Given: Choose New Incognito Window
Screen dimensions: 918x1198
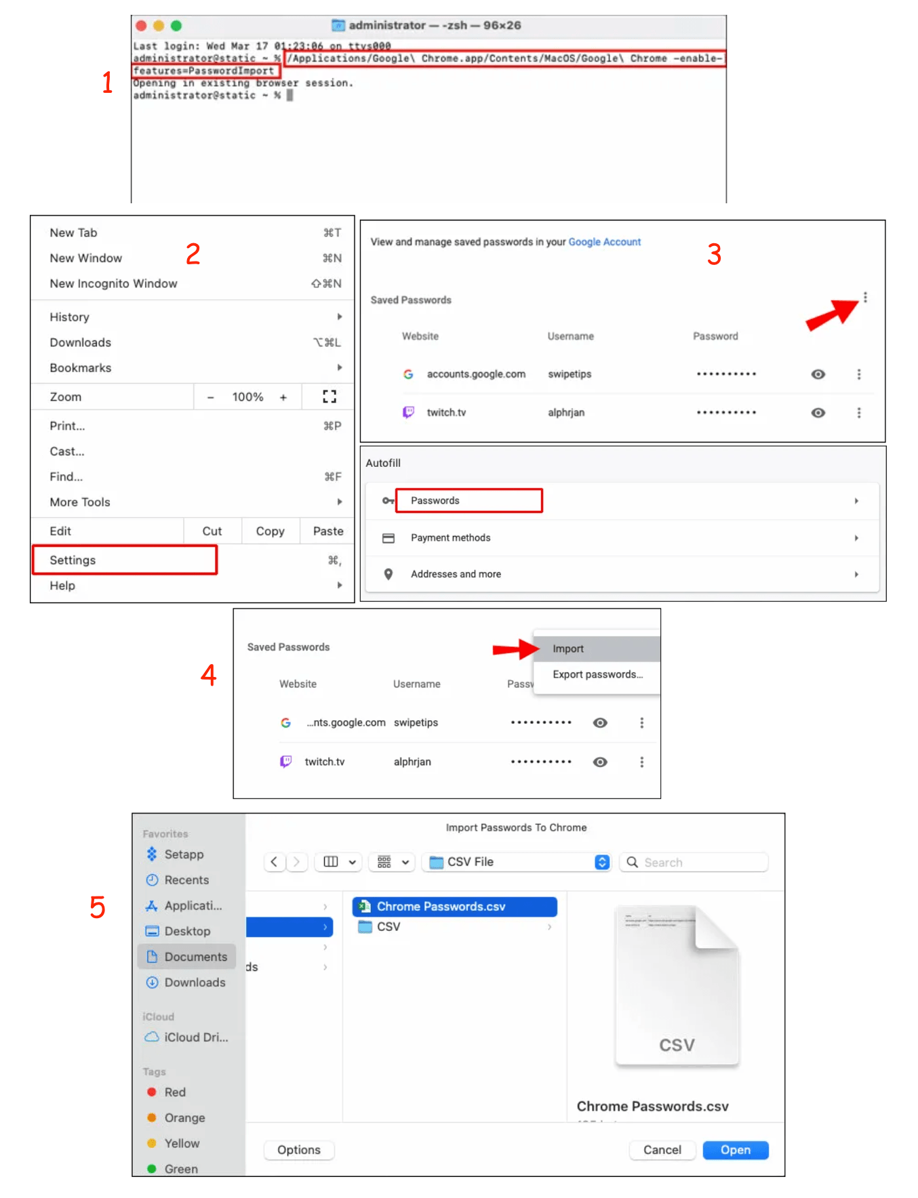Looking at the screenshot, I should [193, 283].
